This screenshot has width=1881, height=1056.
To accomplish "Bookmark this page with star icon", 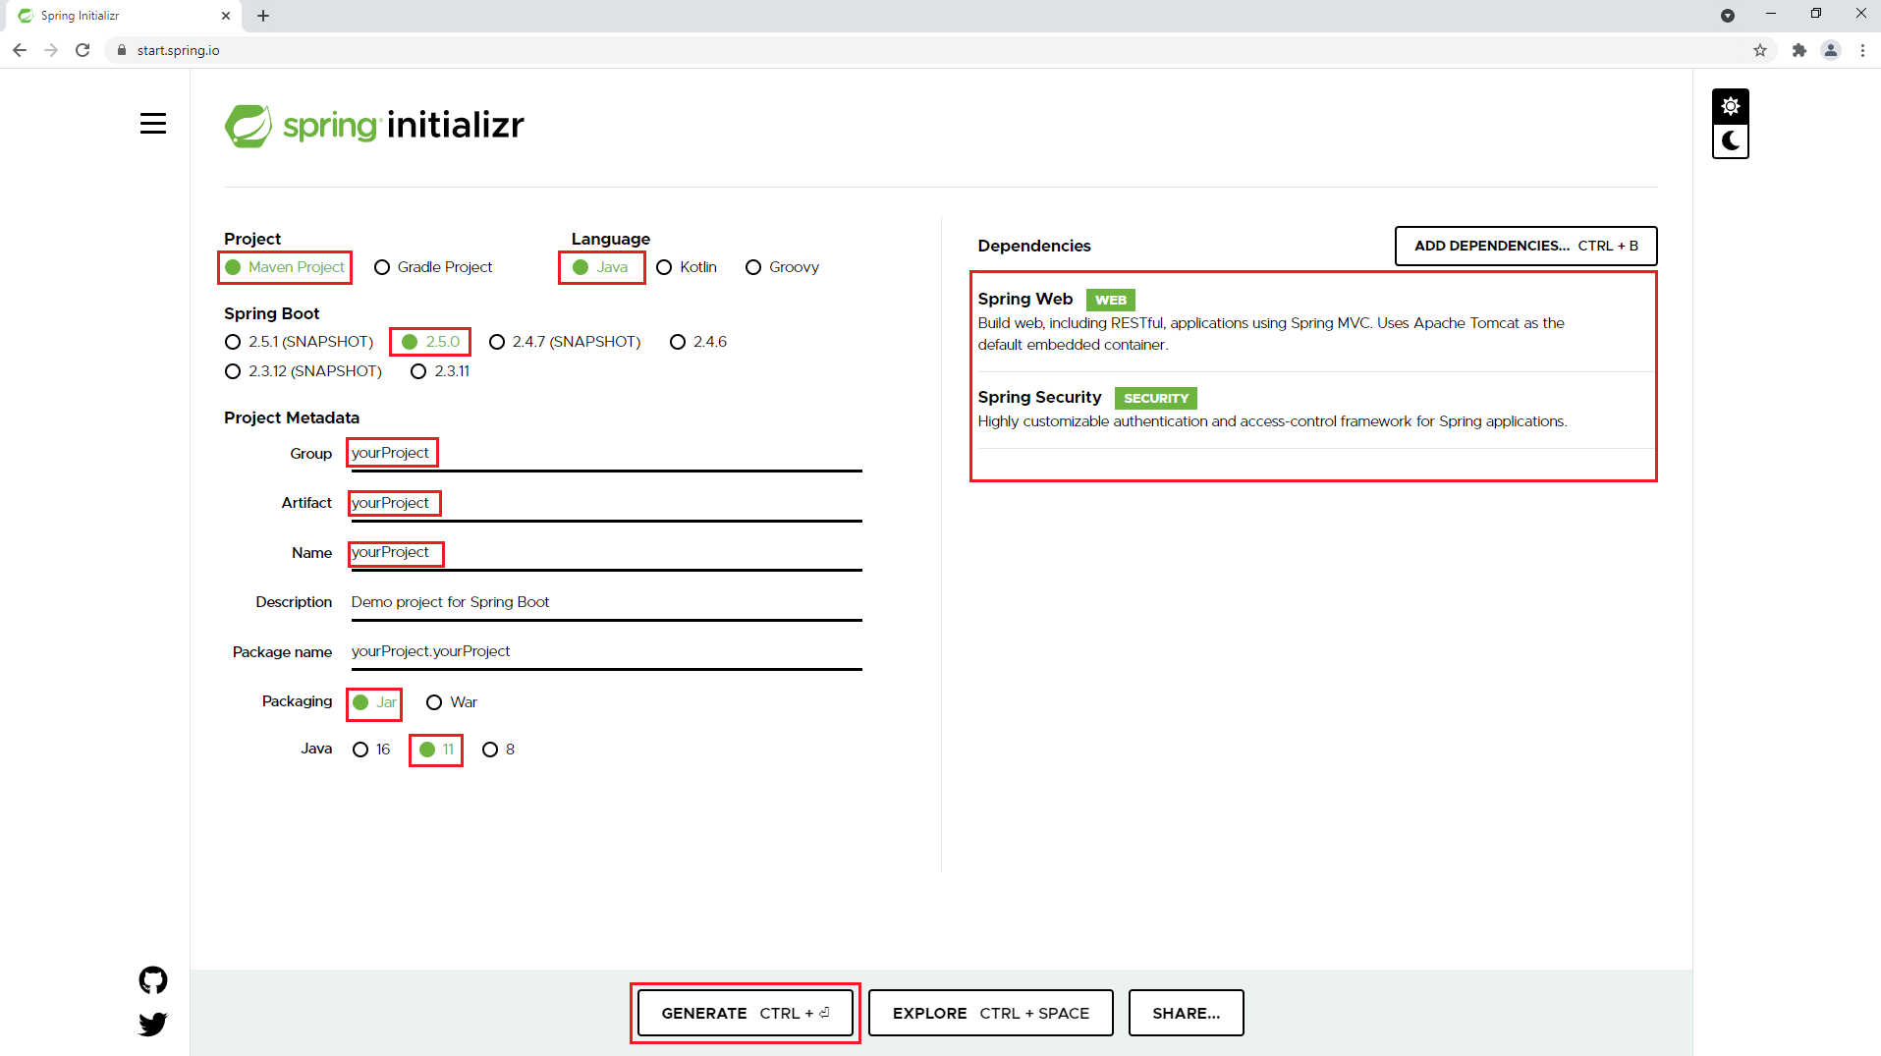I will click(x=1760, y=50).
